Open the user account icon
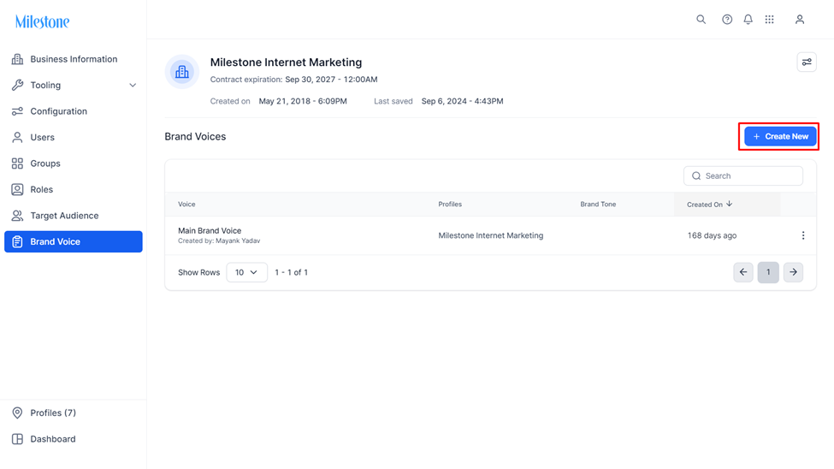The image size is (834, 469). [800, 19]
